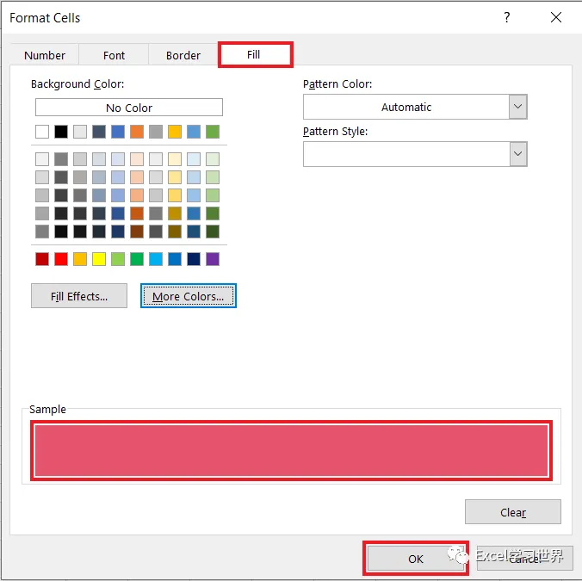Click the Pattern Color Automatic field

coord(406,107)
